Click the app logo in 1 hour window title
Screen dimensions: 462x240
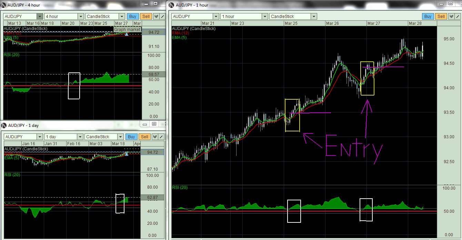[x=171, y=5]
